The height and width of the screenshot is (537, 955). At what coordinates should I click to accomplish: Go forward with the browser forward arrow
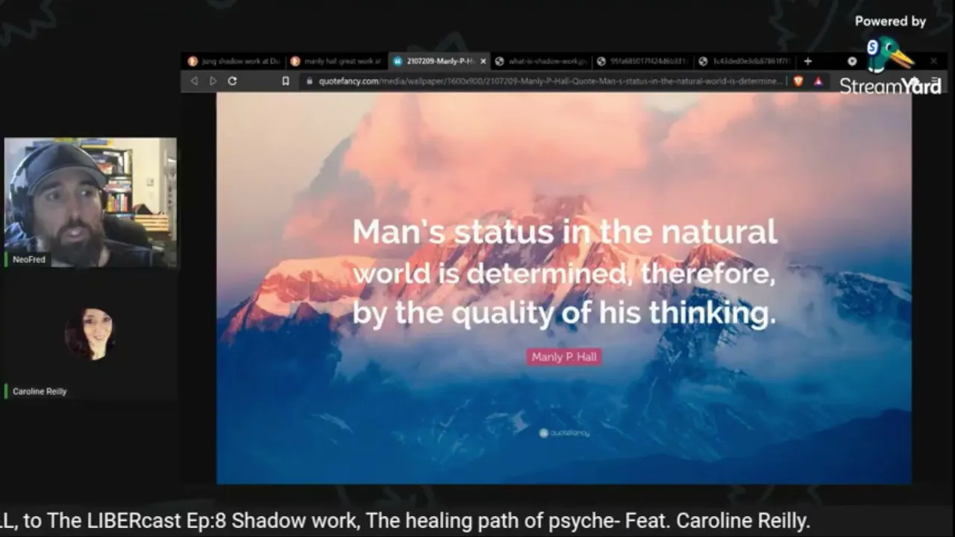(213, 81)
